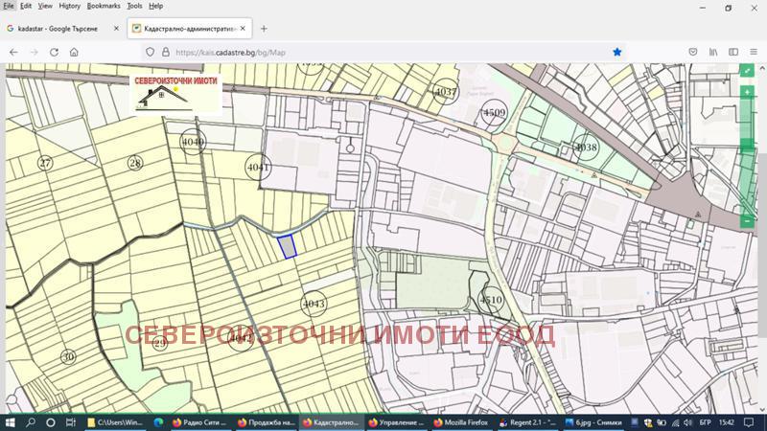
Task: Reload the page in the browser
Action: (x=54, y=52)
